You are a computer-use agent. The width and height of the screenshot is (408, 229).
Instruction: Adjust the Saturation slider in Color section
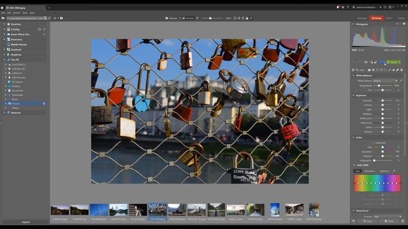click(382, 151)
